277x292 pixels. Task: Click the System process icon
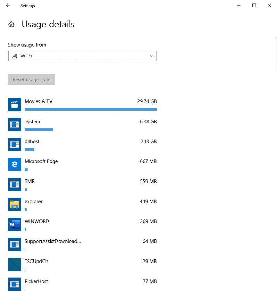(x=15, y=124)
